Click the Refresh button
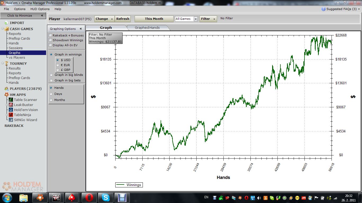 (x=123, y=19)
